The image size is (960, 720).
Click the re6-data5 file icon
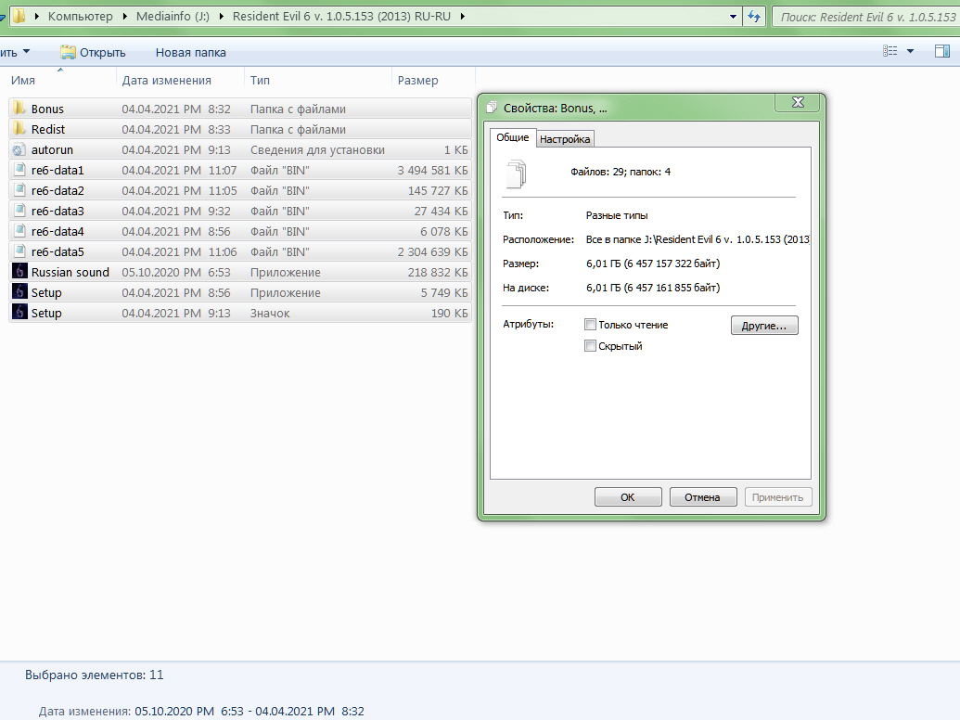coord(19,251)
